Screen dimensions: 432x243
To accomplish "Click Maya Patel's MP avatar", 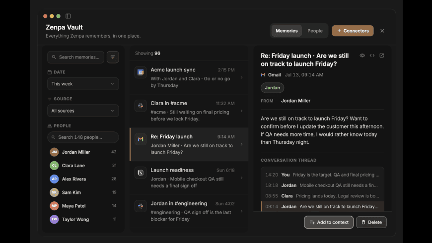I will pyautogui.click(x=54, y=206).
